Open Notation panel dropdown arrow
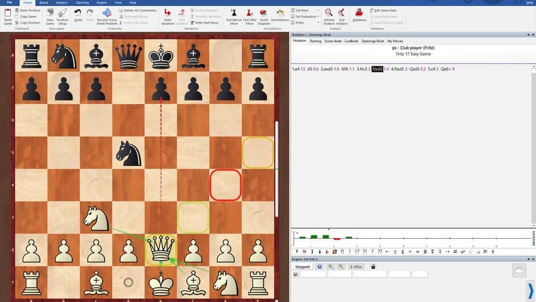This screenshot has height=302, width=536. coord(529,35)
